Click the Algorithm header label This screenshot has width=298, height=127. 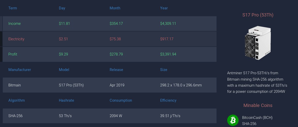point(16,100)
